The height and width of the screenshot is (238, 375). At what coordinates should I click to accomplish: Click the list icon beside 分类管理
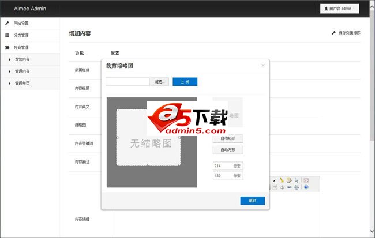[7, 35]
